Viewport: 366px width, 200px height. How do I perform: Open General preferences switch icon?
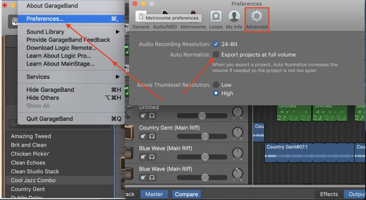[x=141, y=16]
